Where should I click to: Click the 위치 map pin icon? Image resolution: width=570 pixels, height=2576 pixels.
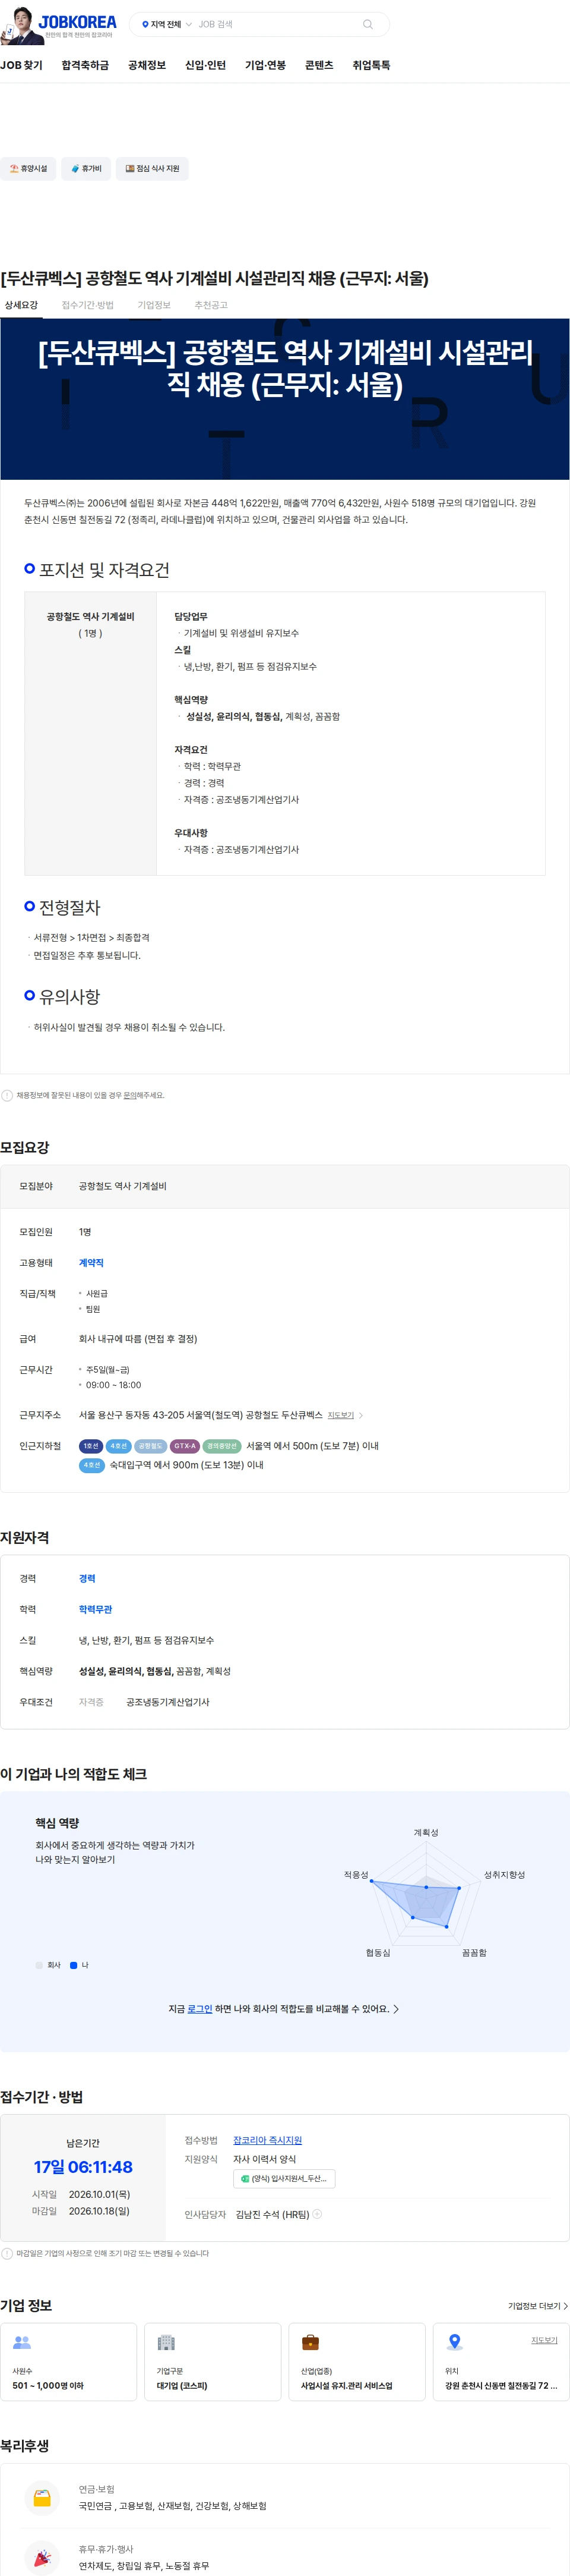(454, 2342)
